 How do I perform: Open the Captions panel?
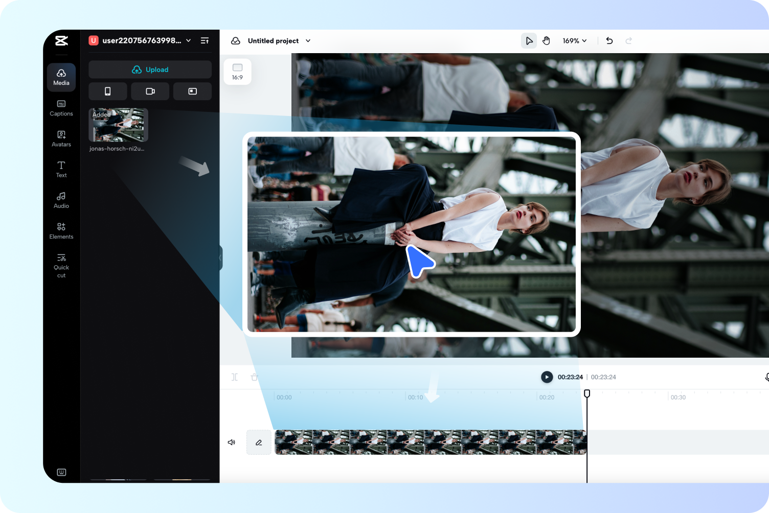coord(61,108)
